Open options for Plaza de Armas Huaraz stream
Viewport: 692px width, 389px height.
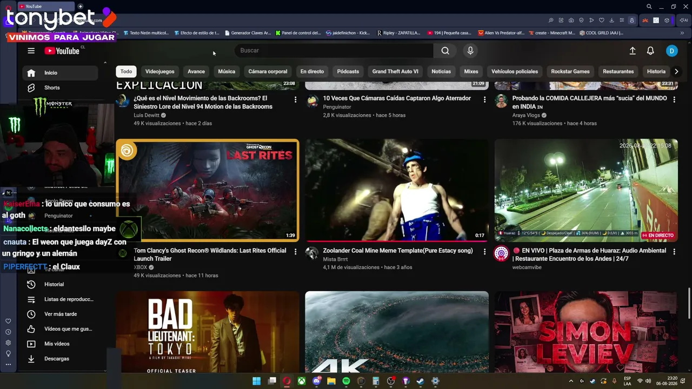(x=674, y=252)
